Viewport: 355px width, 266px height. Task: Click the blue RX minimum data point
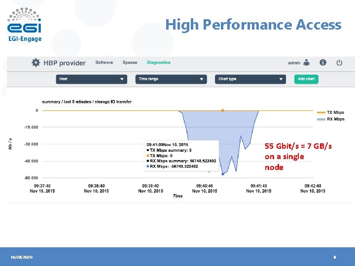[222, 174]
